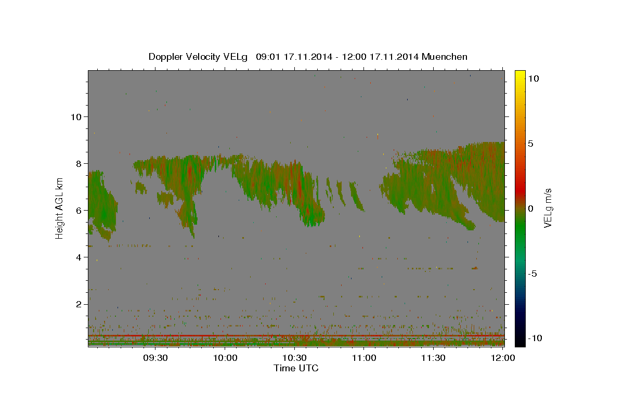Click the 'VELg m/s' colorbar label
The image size is (624, 416).
pos(548,209)
